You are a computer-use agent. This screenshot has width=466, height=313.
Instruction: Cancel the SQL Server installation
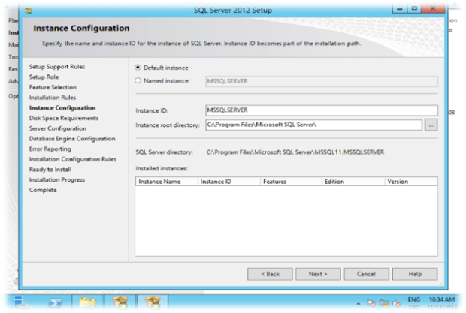coord(366,274)
